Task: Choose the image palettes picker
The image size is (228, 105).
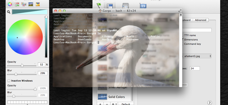Action: [x=31, y=4]
